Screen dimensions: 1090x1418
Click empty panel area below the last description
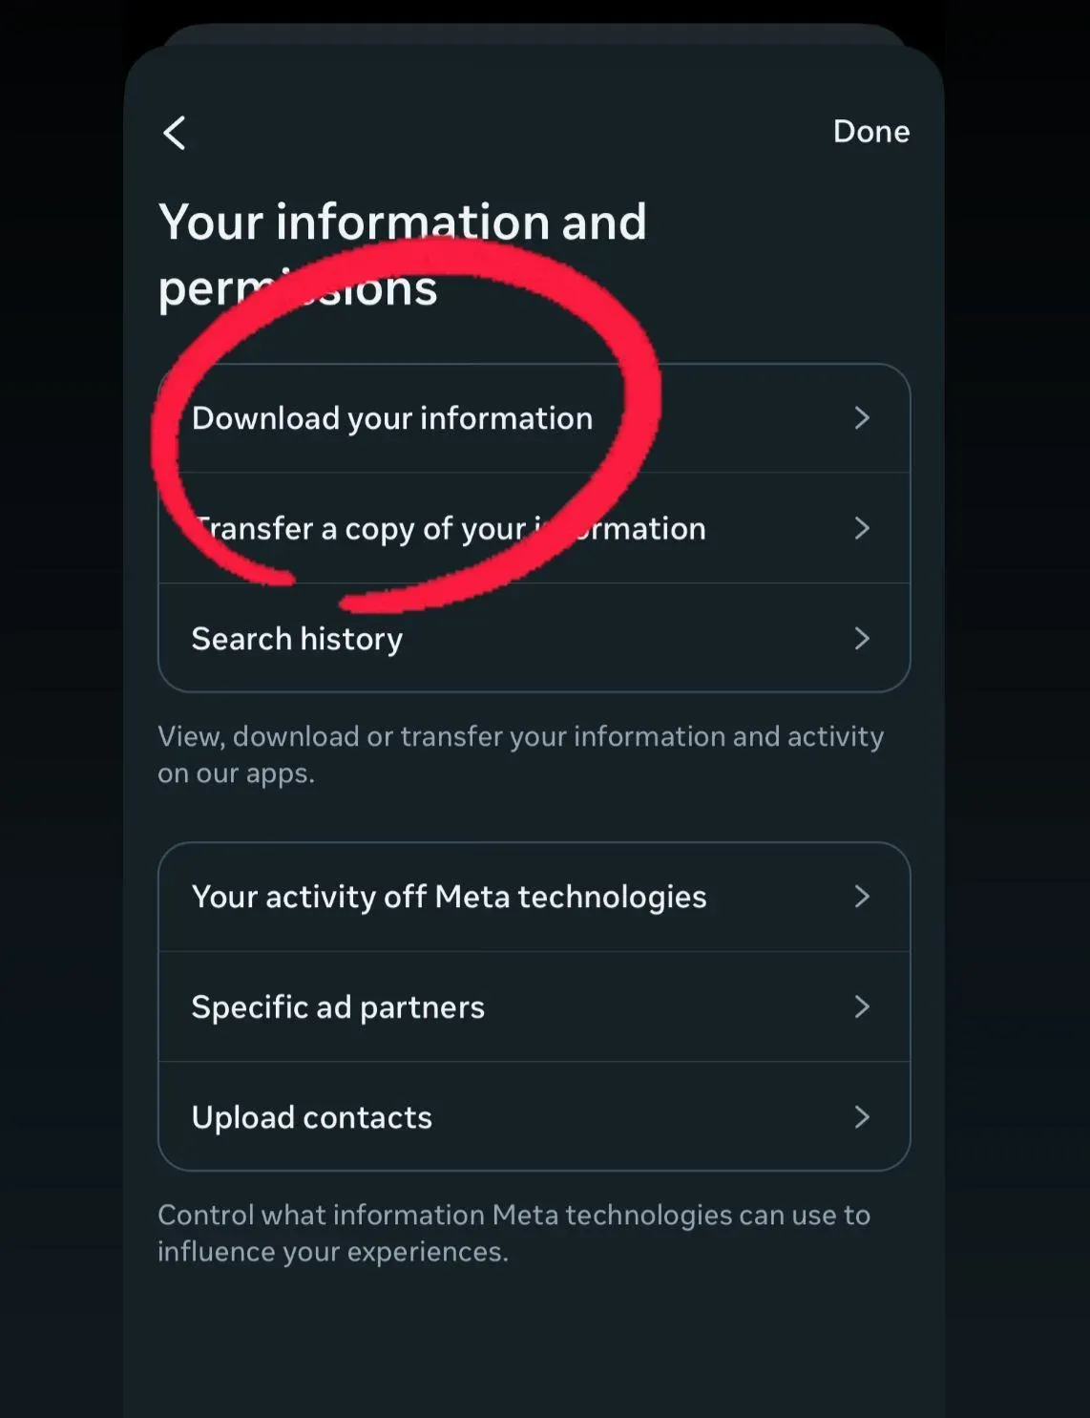click(535, 1346)
